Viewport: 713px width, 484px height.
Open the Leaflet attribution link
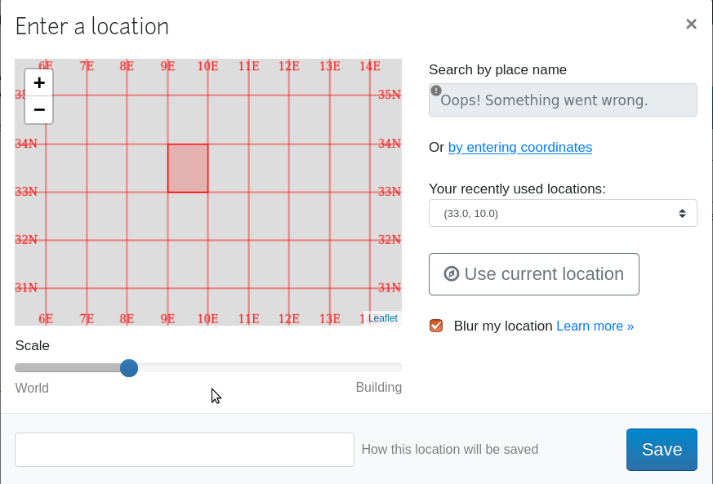coord(382,318)
